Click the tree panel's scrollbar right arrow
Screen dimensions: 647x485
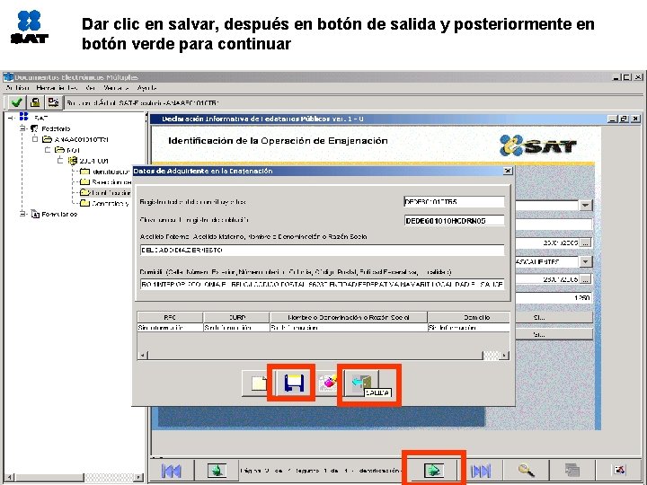139,478
